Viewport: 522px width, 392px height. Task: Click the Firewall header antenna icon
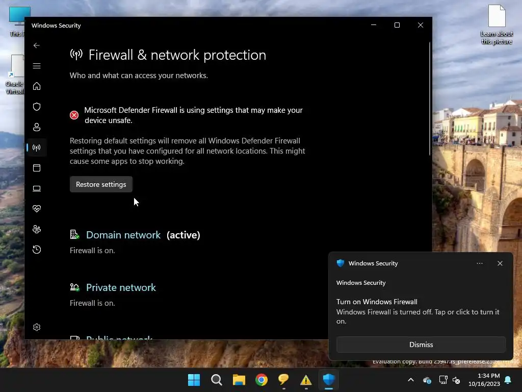coord(76,54)
